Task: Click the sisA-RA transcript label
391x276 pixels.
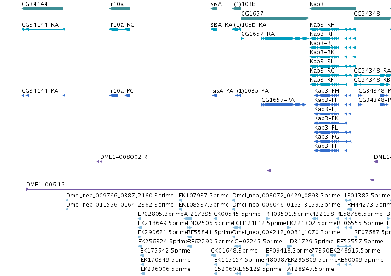Action: [221, 25]
